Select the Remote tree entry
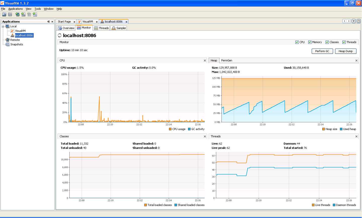The height and width of the screenshot is (218, 362). [15, 40]
